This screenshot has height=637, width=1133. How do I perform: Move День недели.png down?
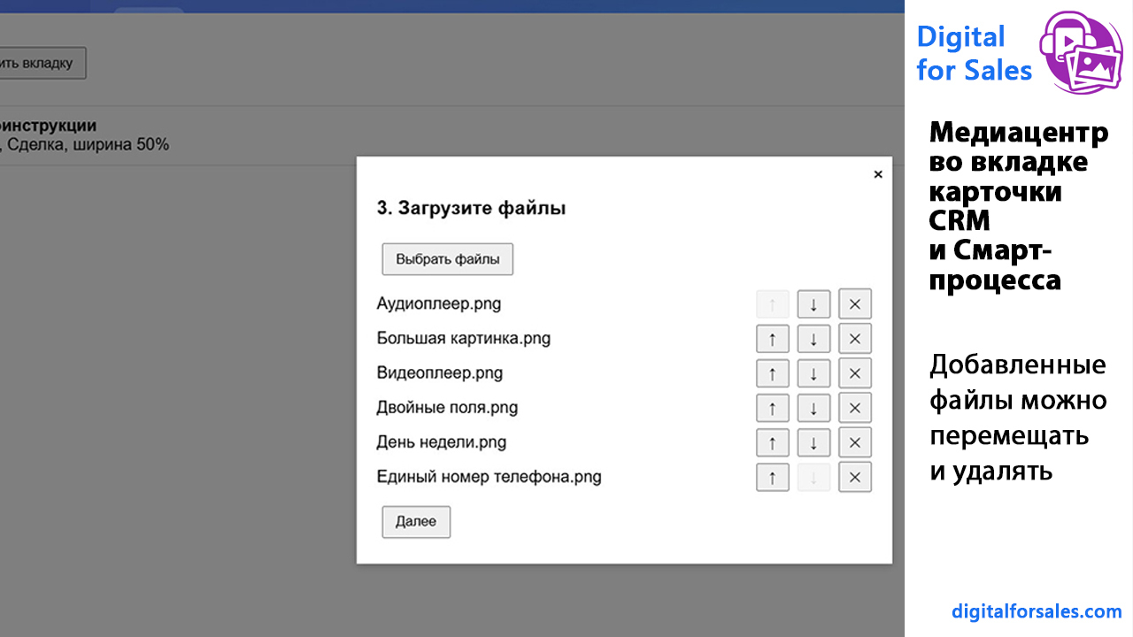click(813, 441)
